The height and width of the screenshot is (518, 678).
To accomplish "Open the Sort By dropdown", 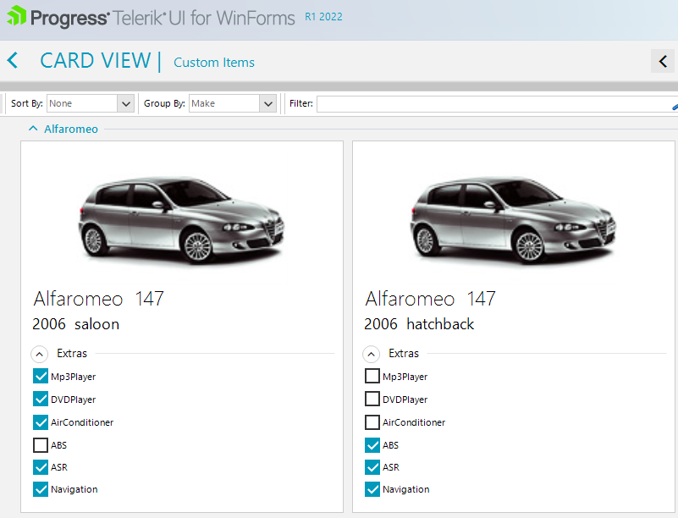I will click(126, 104).
